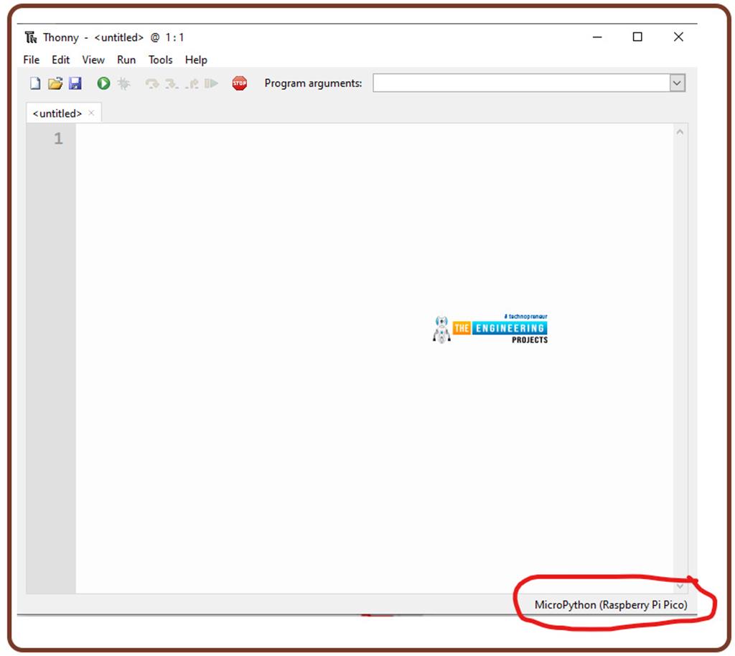Click the Step into debugging icon
This screenshot has width=735, height=656.
(171, 83)
